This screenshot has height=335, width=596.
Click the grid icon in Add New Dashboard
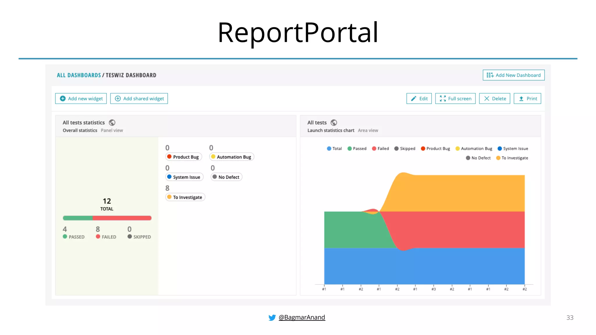[x=490, y=75]
